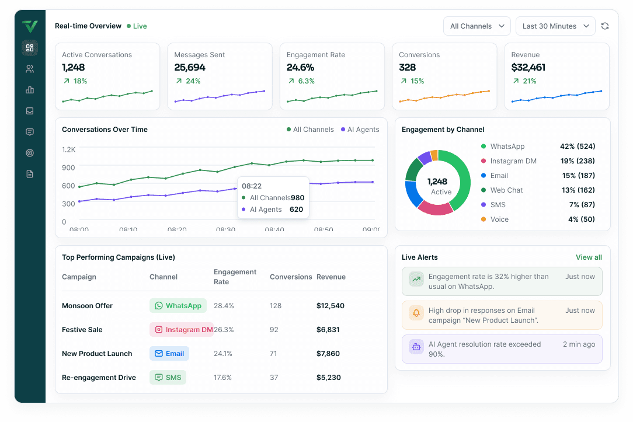Screen dimensions: 633x422
Task: Click the 25,694 messages sent value
Action: (x=190, y=67)
